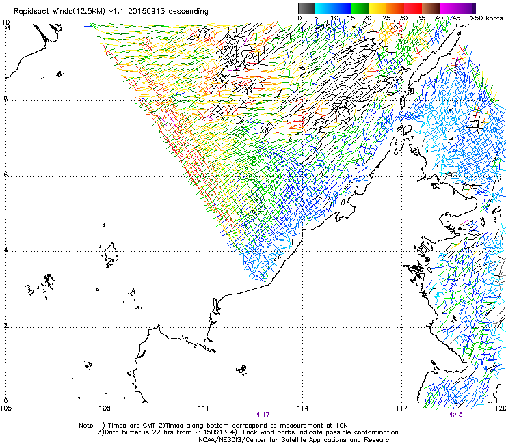Click the '4:48' pass time label
506x444 pixels.
455,415
